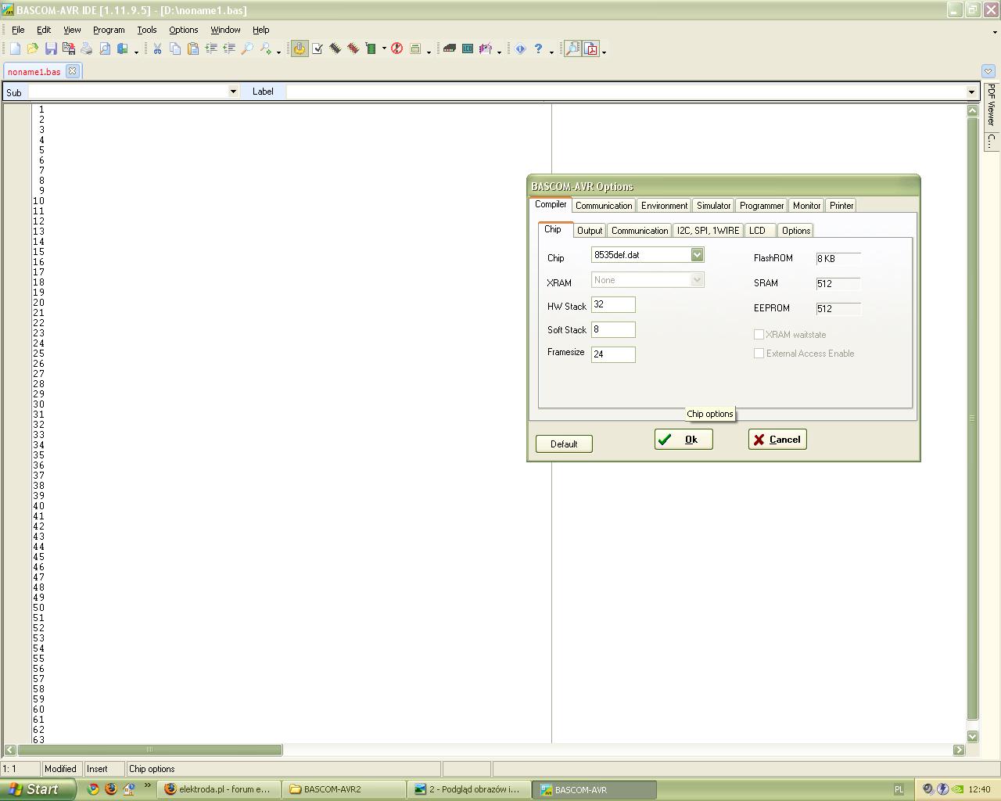Switch to the Programmer tab

[761, 206]
